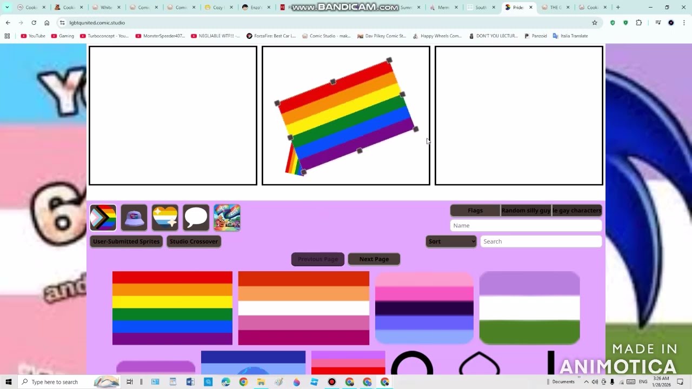Image resolution: width=692 pixels, height=389 pixels.
Task: Open a new browser tab
Action: [618, 8]
